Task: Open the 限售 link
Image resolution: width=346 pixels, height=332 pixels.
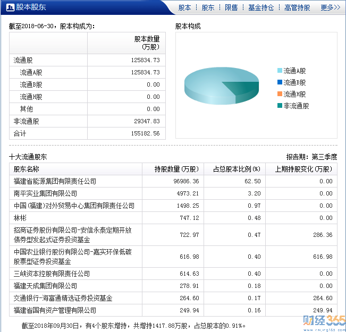Action: coord(231,8)
